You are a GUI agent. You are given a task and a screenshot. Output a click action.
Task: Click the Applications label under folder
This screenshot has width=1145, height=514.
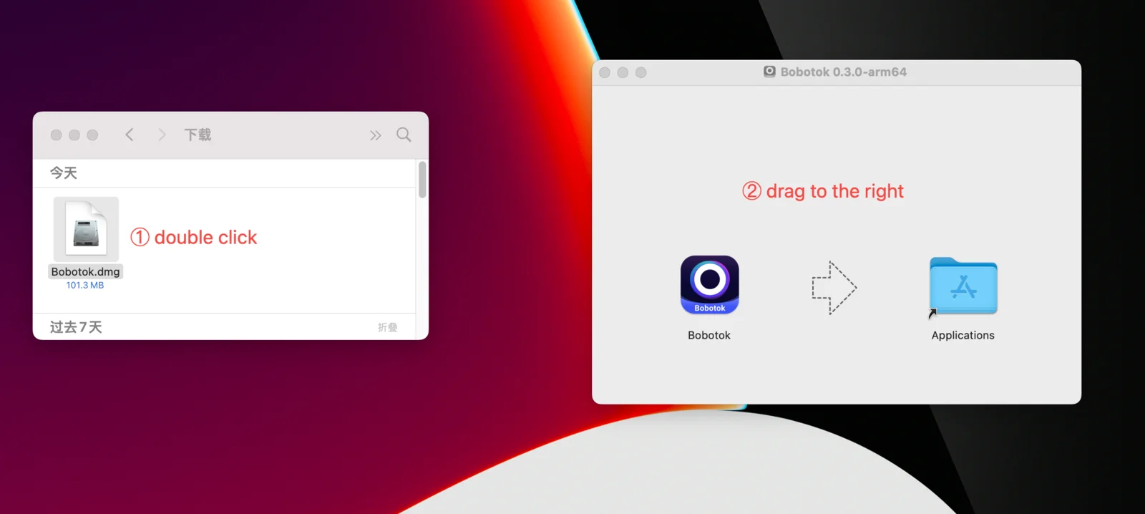click(x=963, y=335)
